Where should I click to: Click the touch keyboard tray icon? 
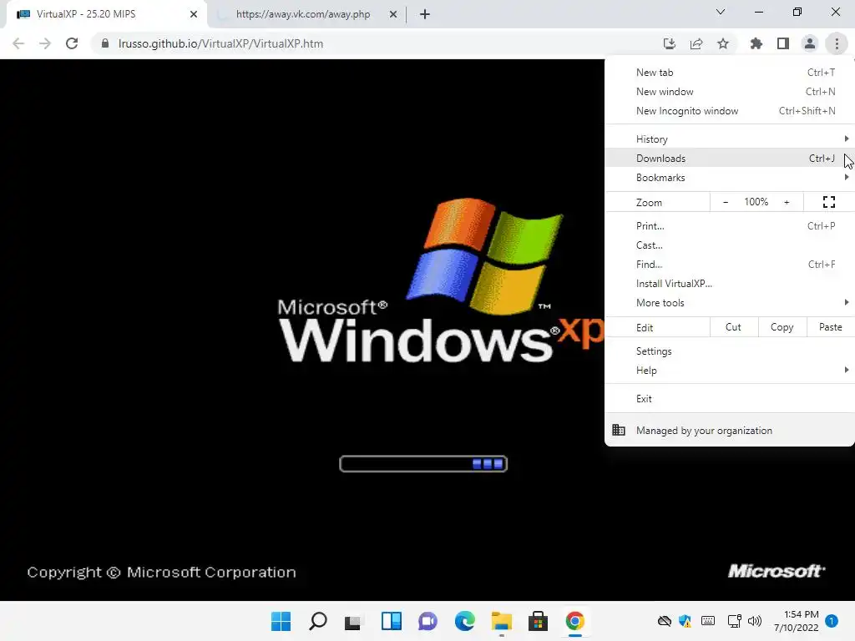(x=708, y=621)
